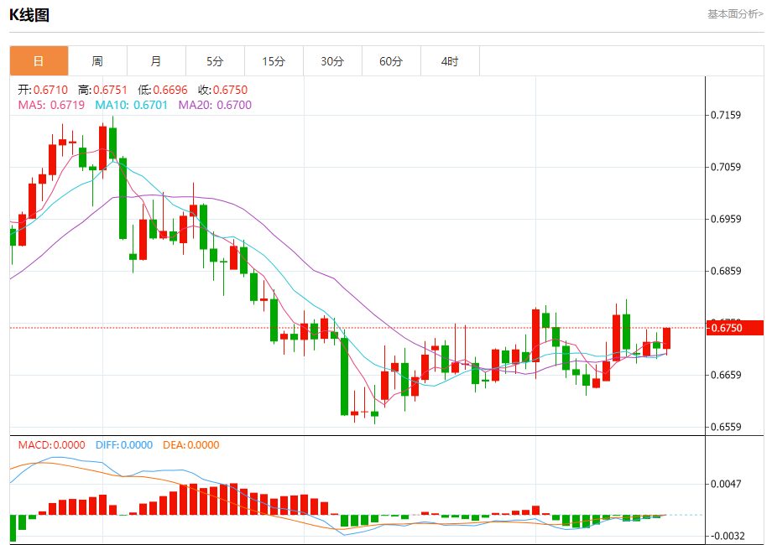
Task: Click the 0.6559 price axis label
Action: coord(726,427)
